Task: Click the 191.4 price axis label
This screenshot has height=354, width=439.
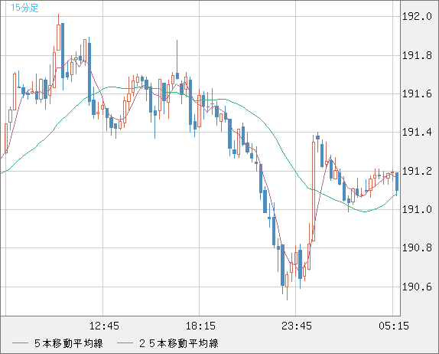Action: [417, 132]
